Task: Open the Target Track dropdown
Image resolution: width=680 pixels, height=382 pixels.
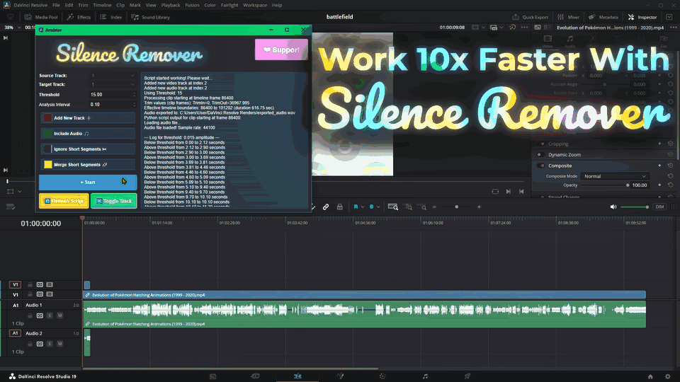Action: click(x=113, y=84)
